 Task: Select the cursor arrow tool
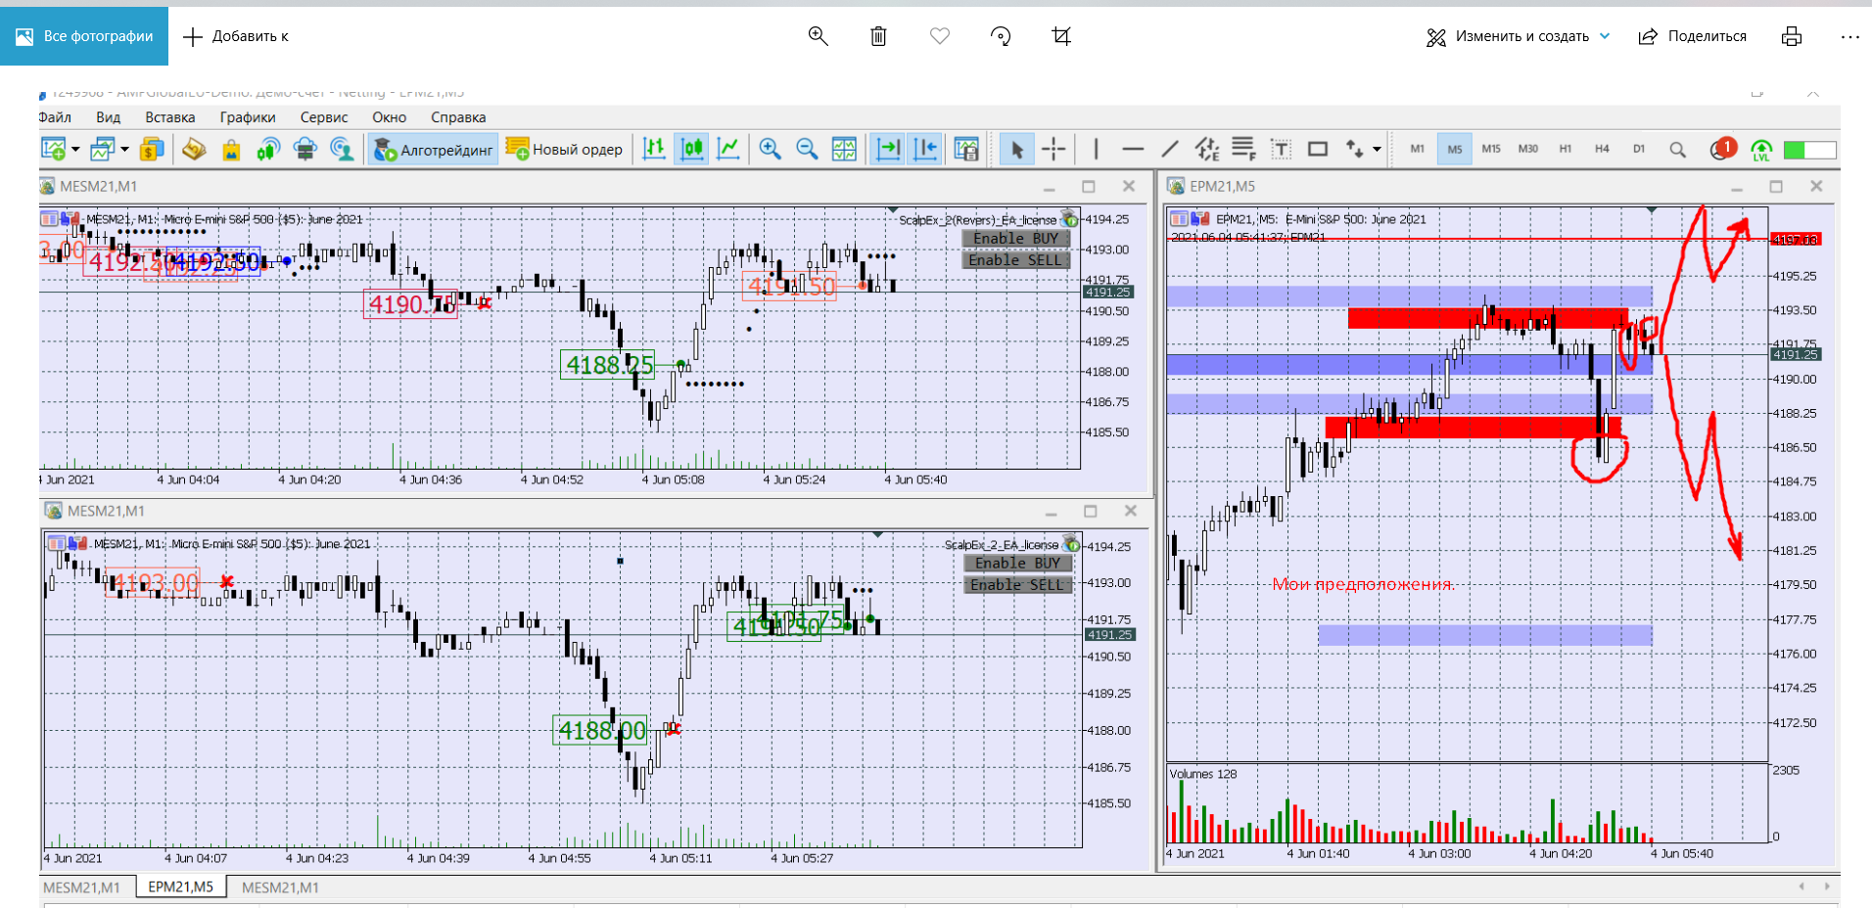click(x=1016, y=150)
